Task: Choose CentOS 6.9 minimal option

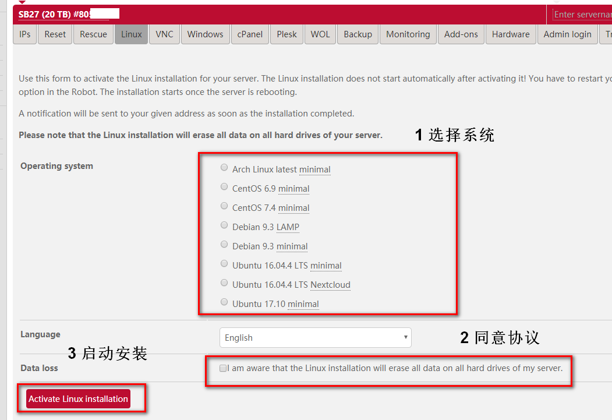Action: [224, 187]
